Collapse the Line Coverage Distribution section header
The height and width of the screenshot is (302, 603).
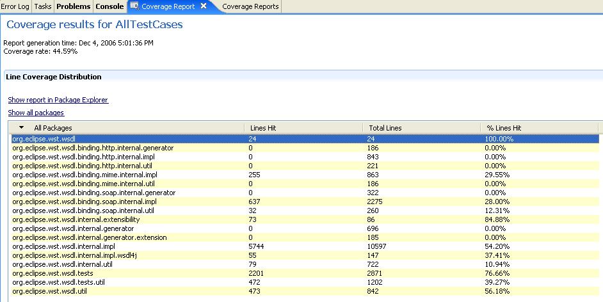(x=54, y=77)
